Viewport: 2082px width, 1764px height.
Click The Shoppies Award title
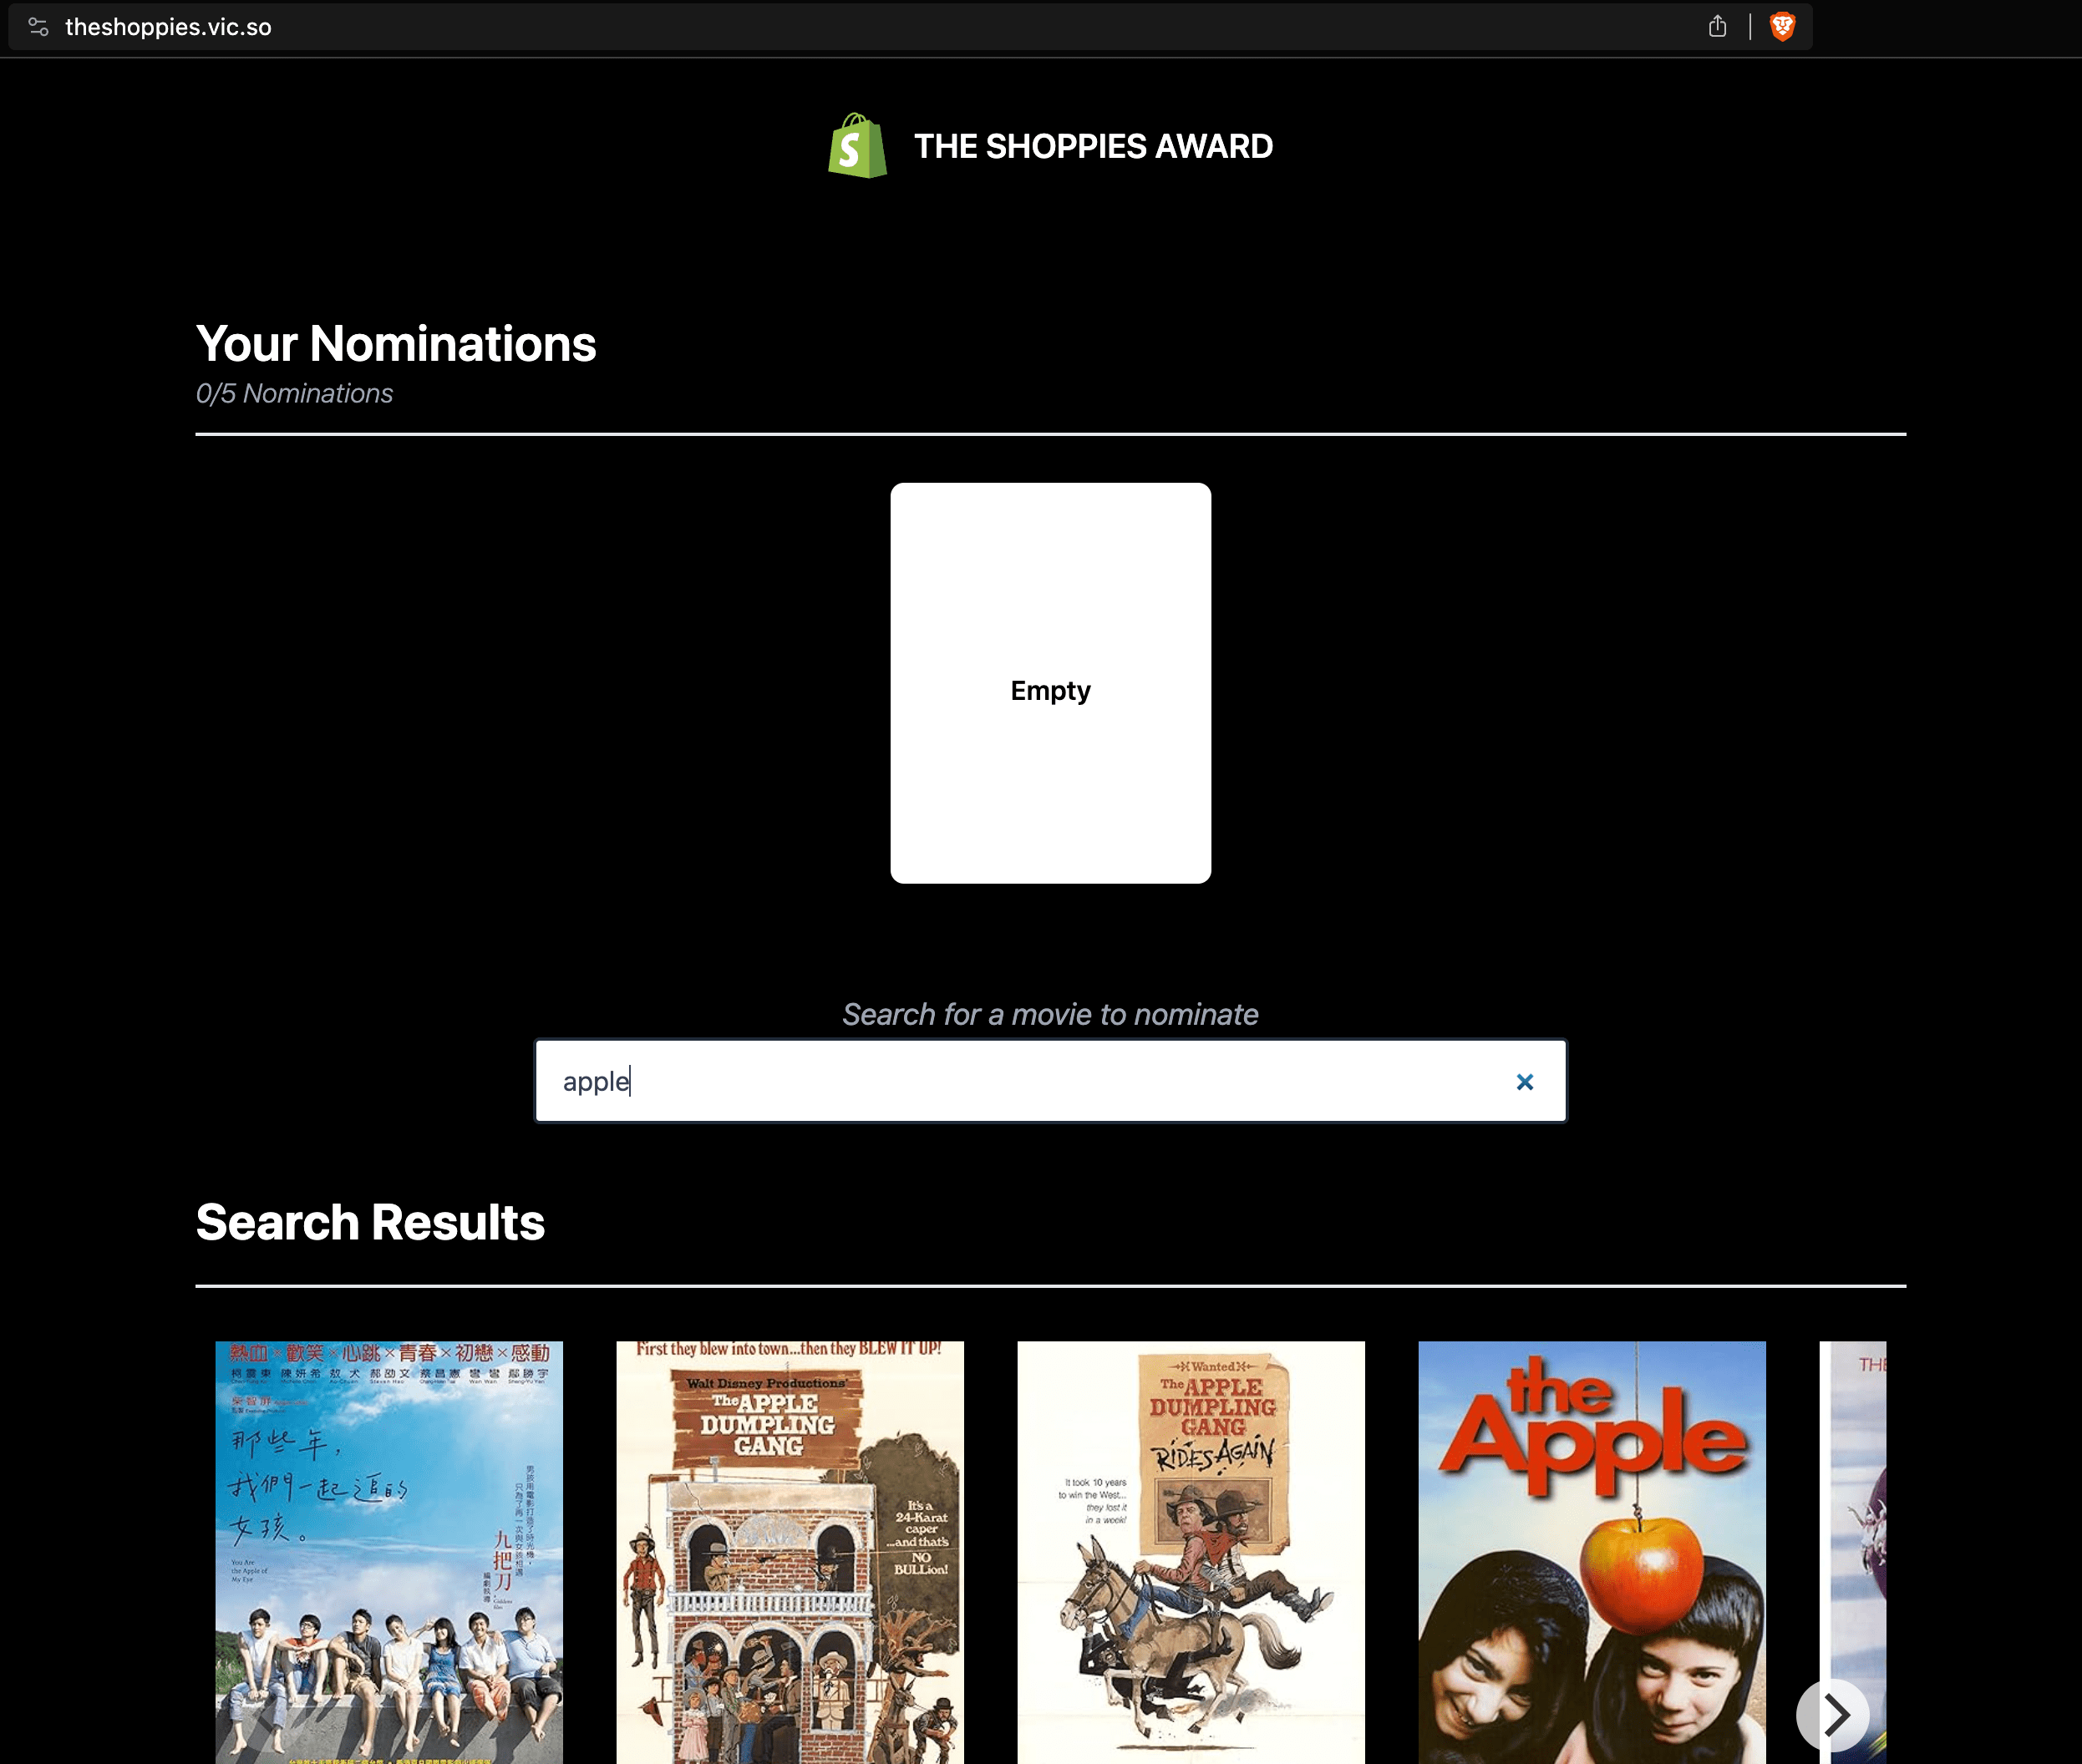(x=1094, y=146)
